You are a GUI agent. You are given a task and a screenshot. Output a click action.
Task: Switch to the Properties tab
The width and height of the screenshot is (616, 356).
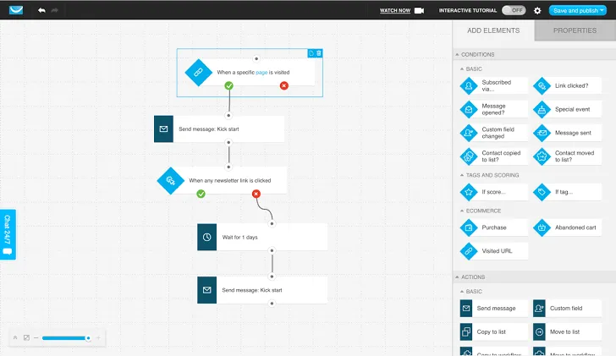575,30
